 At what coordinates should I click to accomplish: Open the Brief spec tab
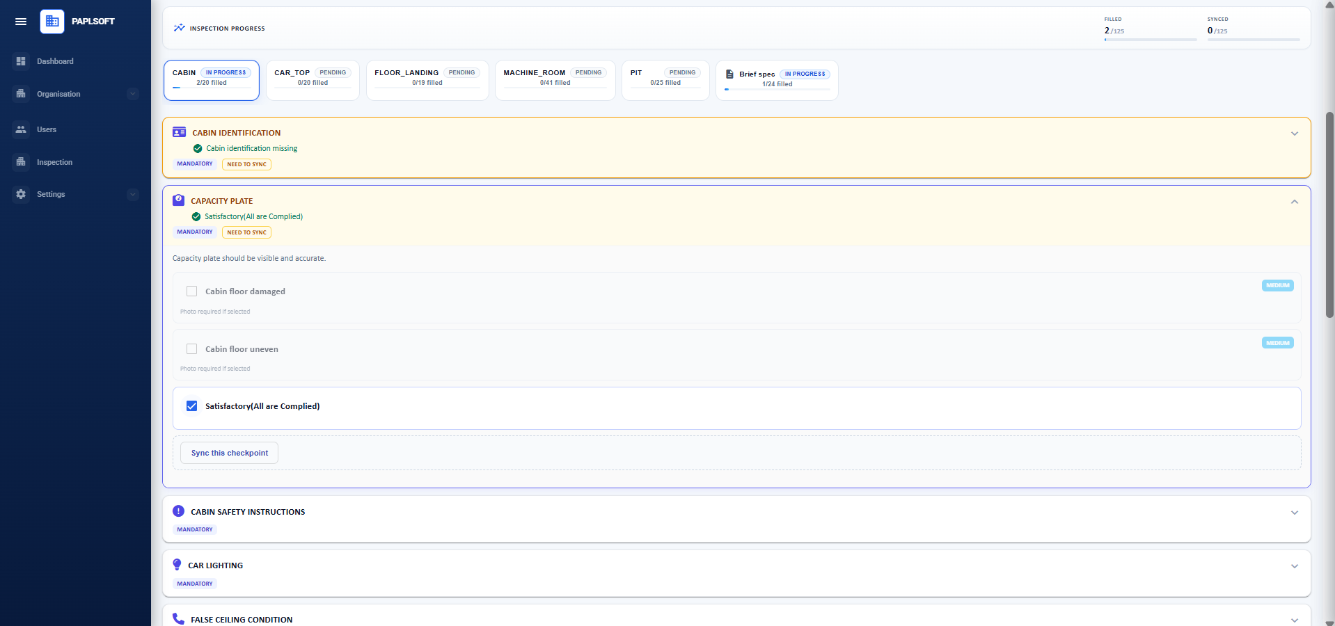(x=777, y=80)
